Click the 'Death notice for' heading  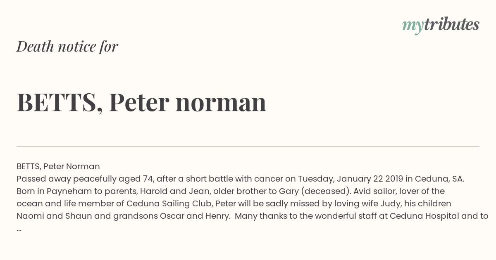point(67,47)
